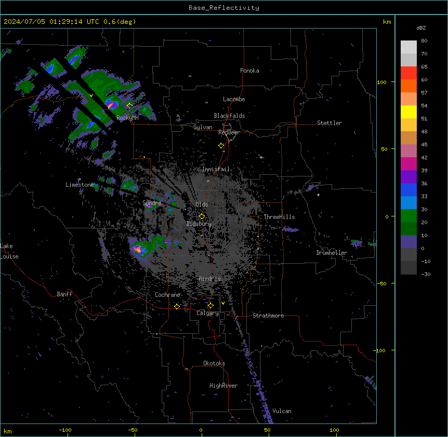Viewport: 448px width, 437px height.
Task: Select the lightest grey 70–80 dBZ legend swatch
Action: click(x=409, y=47)
